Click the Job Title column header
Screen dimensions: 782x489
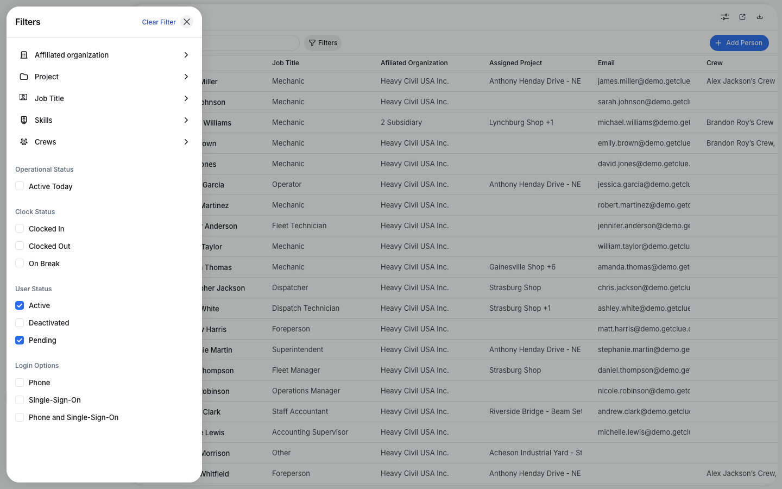(286, 63)
